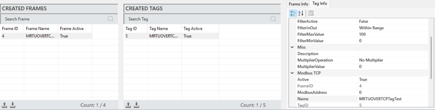Select the MultiplierOperation property label
The width and height of the screenshot is (435, 110).
tap(315, 60)
